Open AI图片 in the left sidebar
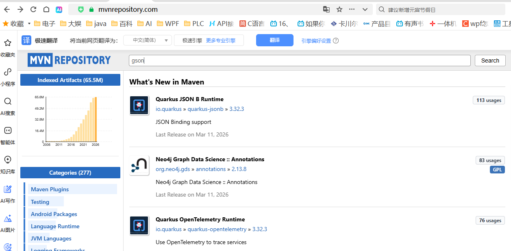Screen dimensions: 511x251 pyautogui.click(x=8, y=223)
